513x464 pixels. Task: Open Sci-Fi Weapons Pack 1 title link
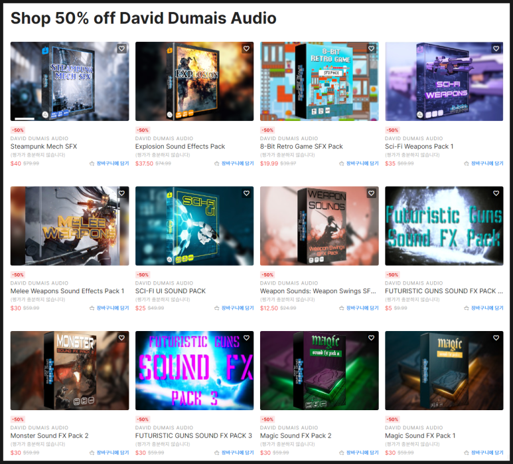pyautogui.click(x=419, y=146)
